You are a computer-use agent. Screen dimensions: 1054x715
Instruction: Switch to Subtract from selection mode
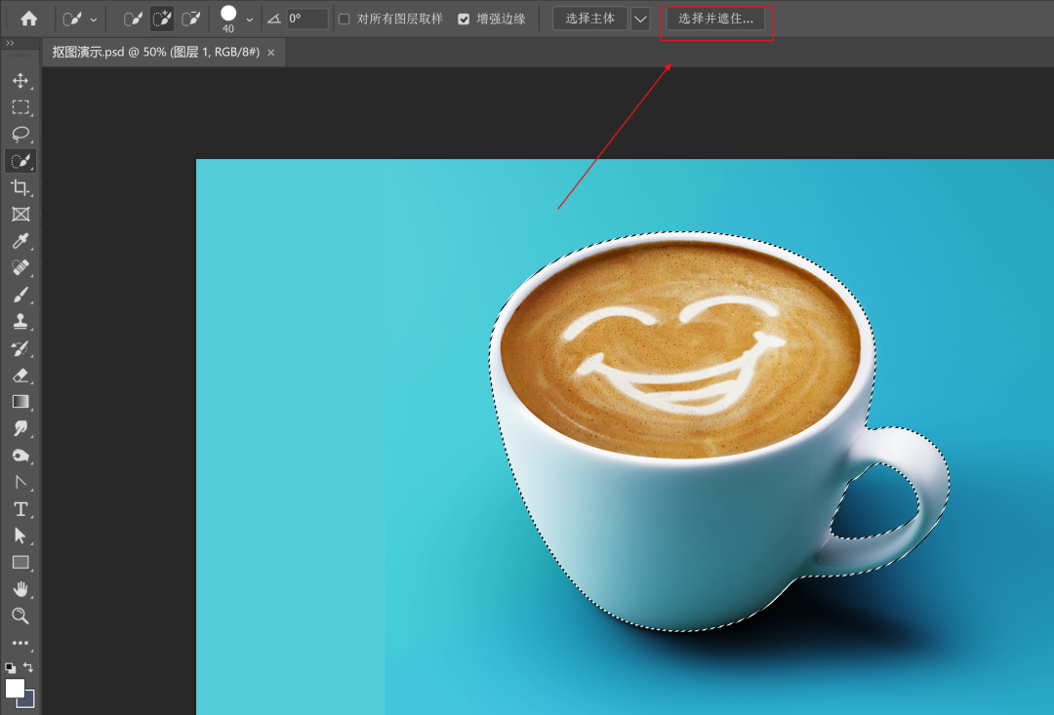click(192, 19)
